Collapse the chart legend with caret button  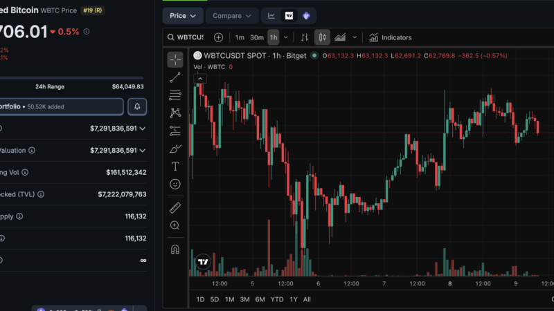200,79
